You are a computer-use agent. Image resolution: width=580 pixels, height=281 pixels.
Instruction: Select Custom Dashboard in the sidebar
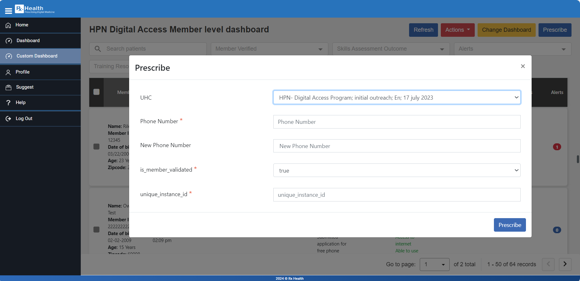40,56
